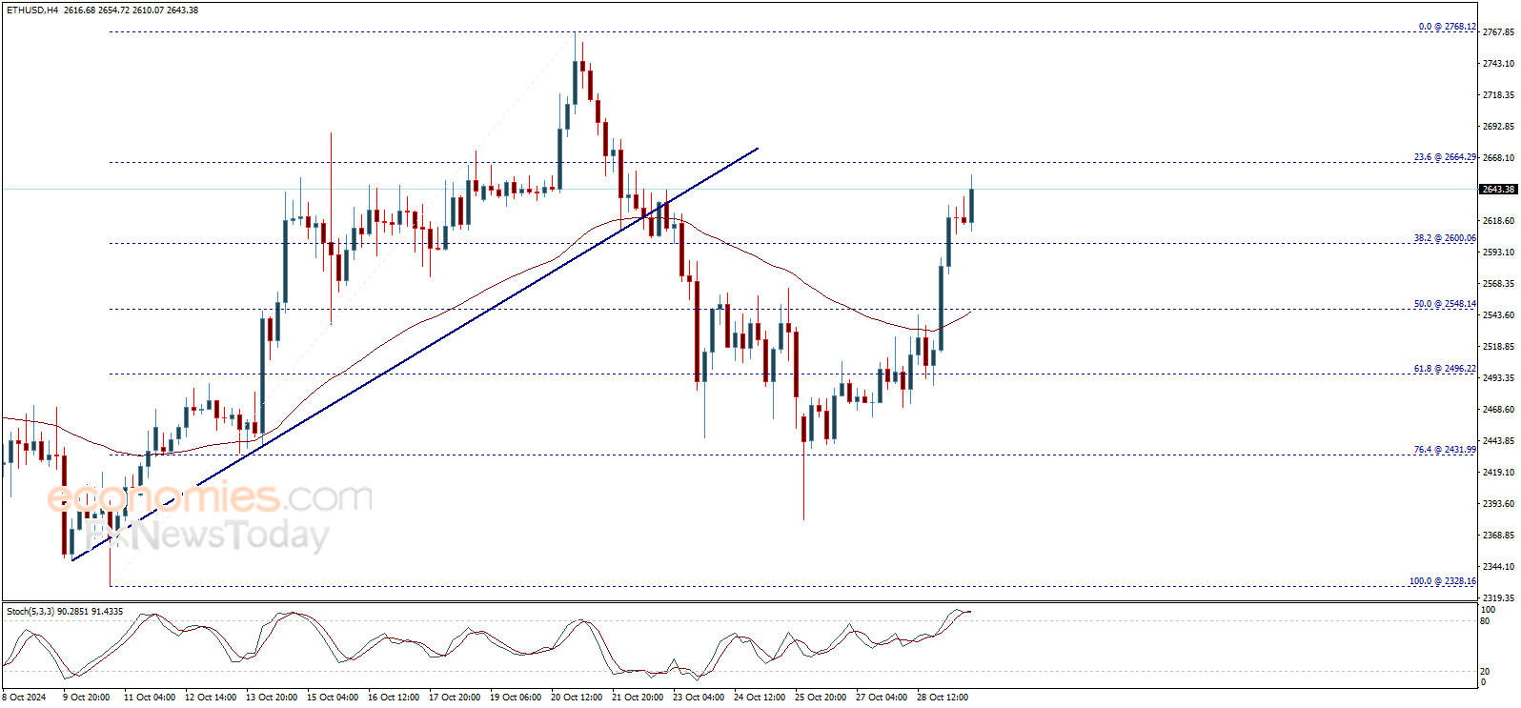Screen dimensions: 1521x708
Task: Select the '23.6 @ 2664.29' Fibonacci label
Action: [x=1445, y=157]
